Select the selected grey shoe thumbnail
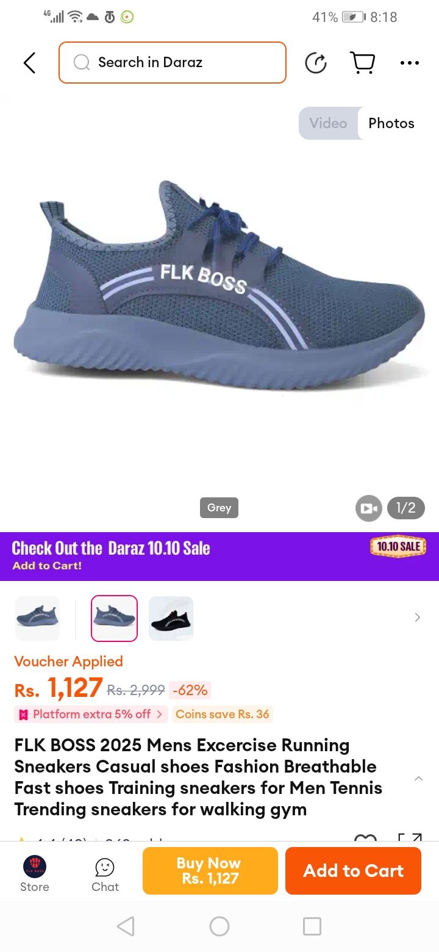 click(115, 618)
